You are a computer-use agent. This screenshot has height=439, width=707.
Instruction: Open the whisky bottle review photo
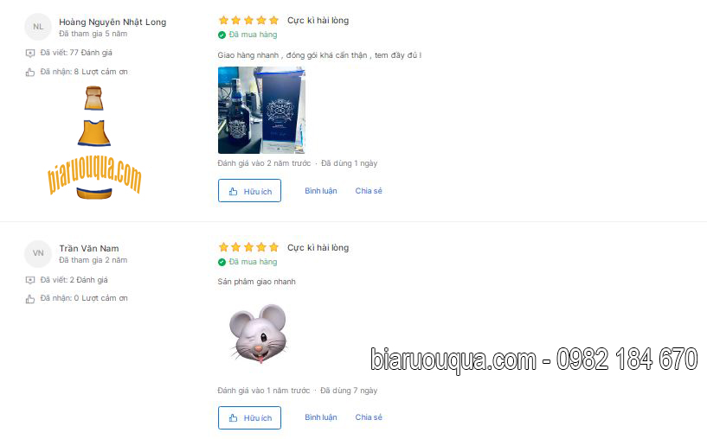point(261,111)
